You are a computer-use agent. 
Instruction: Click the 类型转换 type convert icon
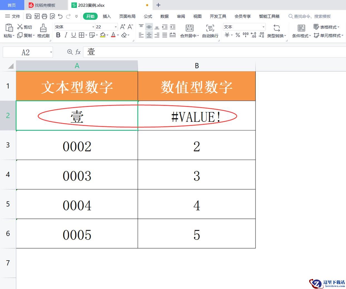[x=277, y=28]
